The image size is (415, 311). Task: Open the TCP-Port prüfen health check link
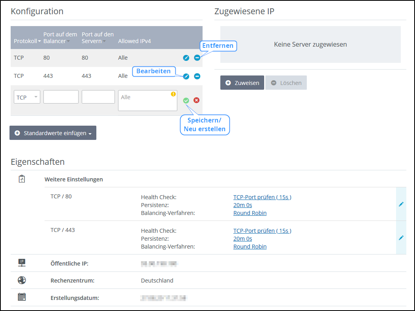pos(262,197)
